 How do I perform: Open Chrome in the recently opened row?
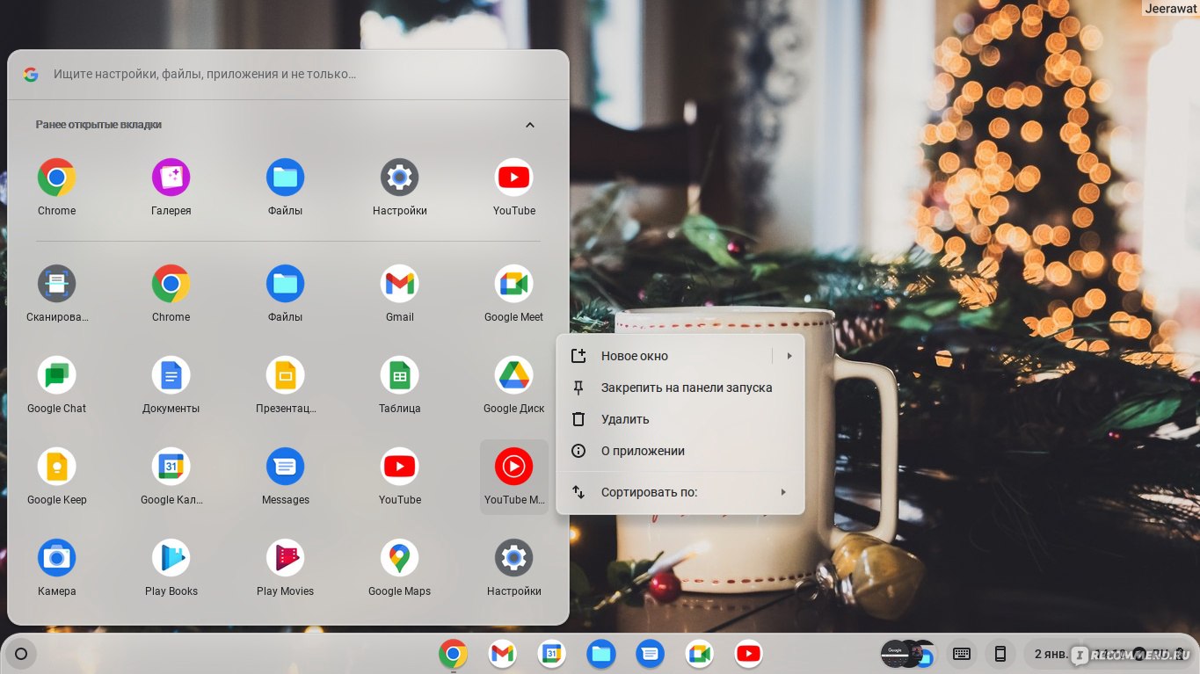point(57,178)
